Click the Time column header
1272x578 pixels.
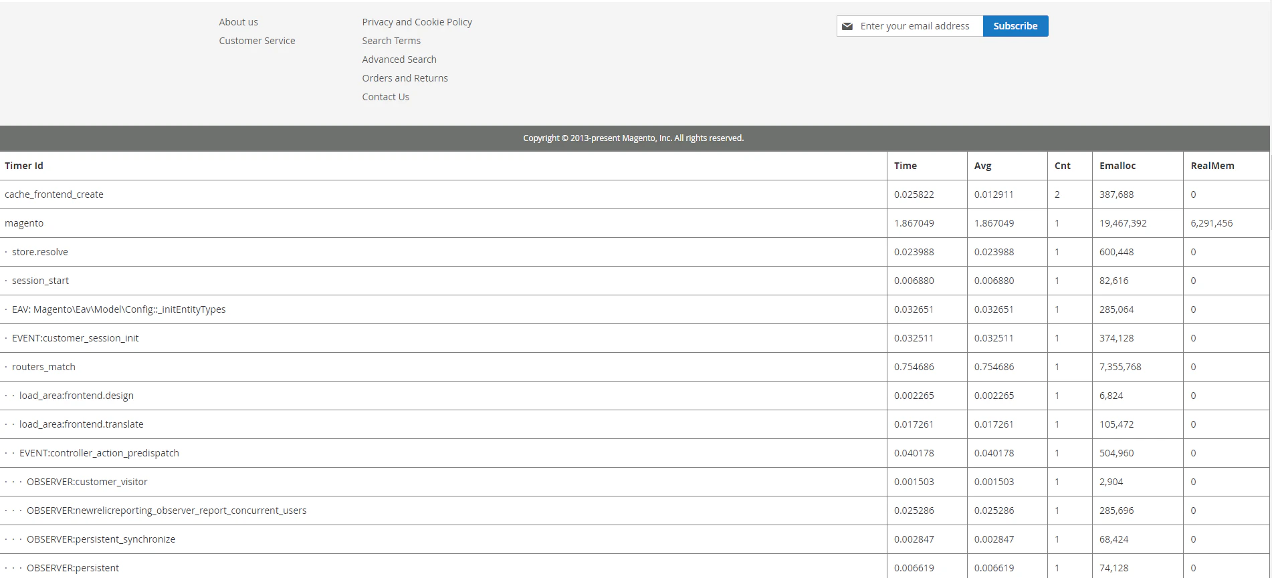pyautogui.click(x=906, y=166)
